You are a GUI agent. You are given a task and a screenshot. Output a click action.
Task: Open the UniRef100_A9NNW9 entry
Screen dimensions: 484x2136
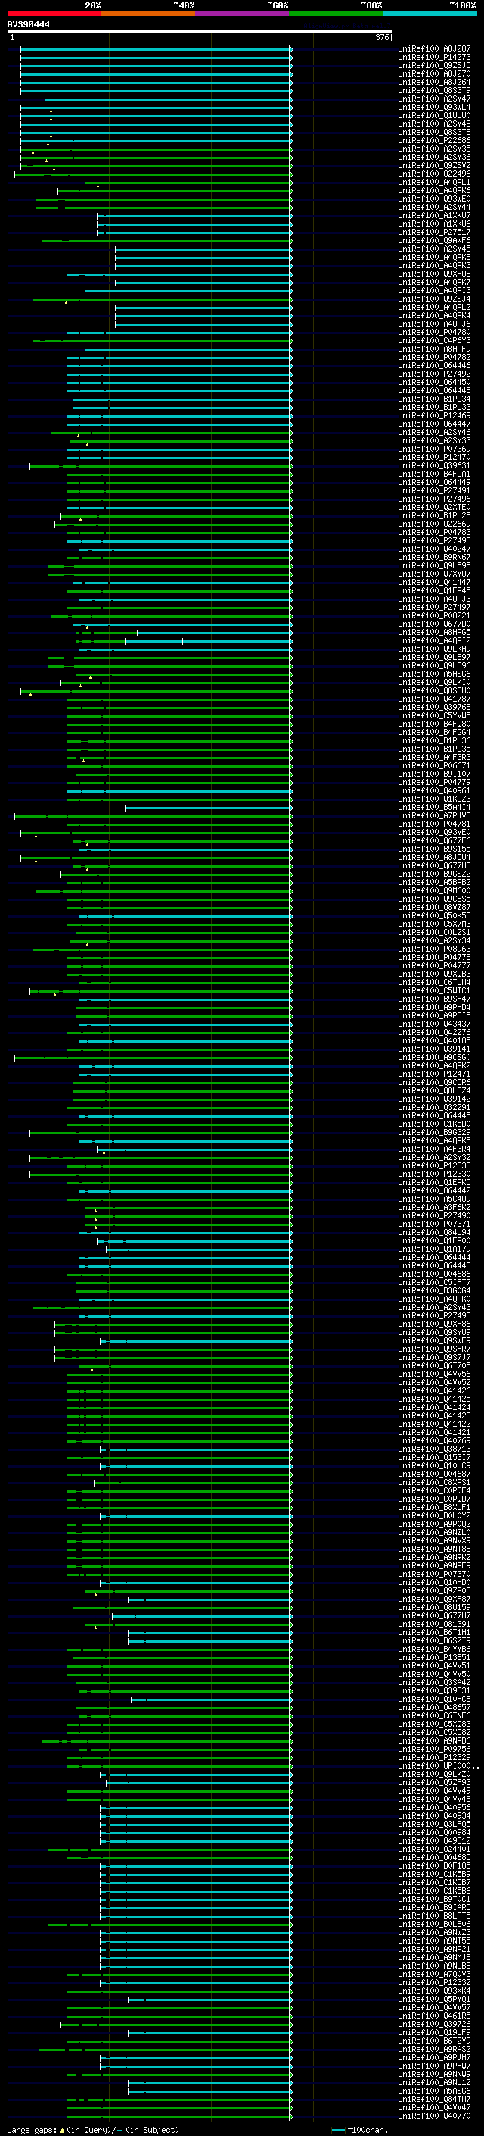click(x=434, y=2074)
